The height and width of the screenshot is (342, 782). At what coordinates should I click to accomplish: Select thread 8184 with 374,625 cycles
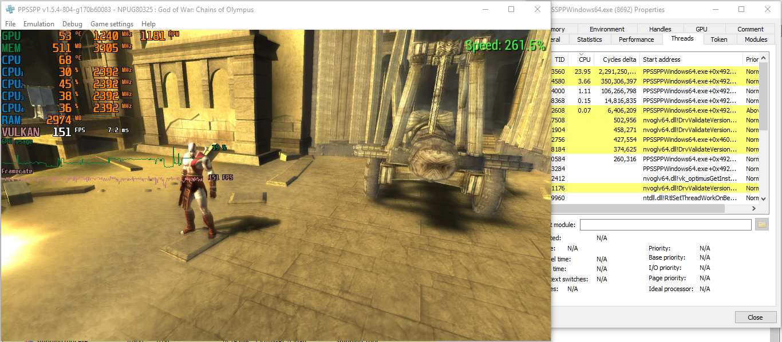[x=654, y=149]
